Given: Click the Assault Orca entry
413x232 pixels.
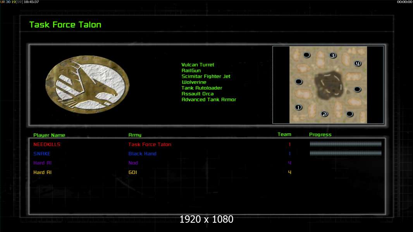Looking at the screenshot, I should coord(198,94).
